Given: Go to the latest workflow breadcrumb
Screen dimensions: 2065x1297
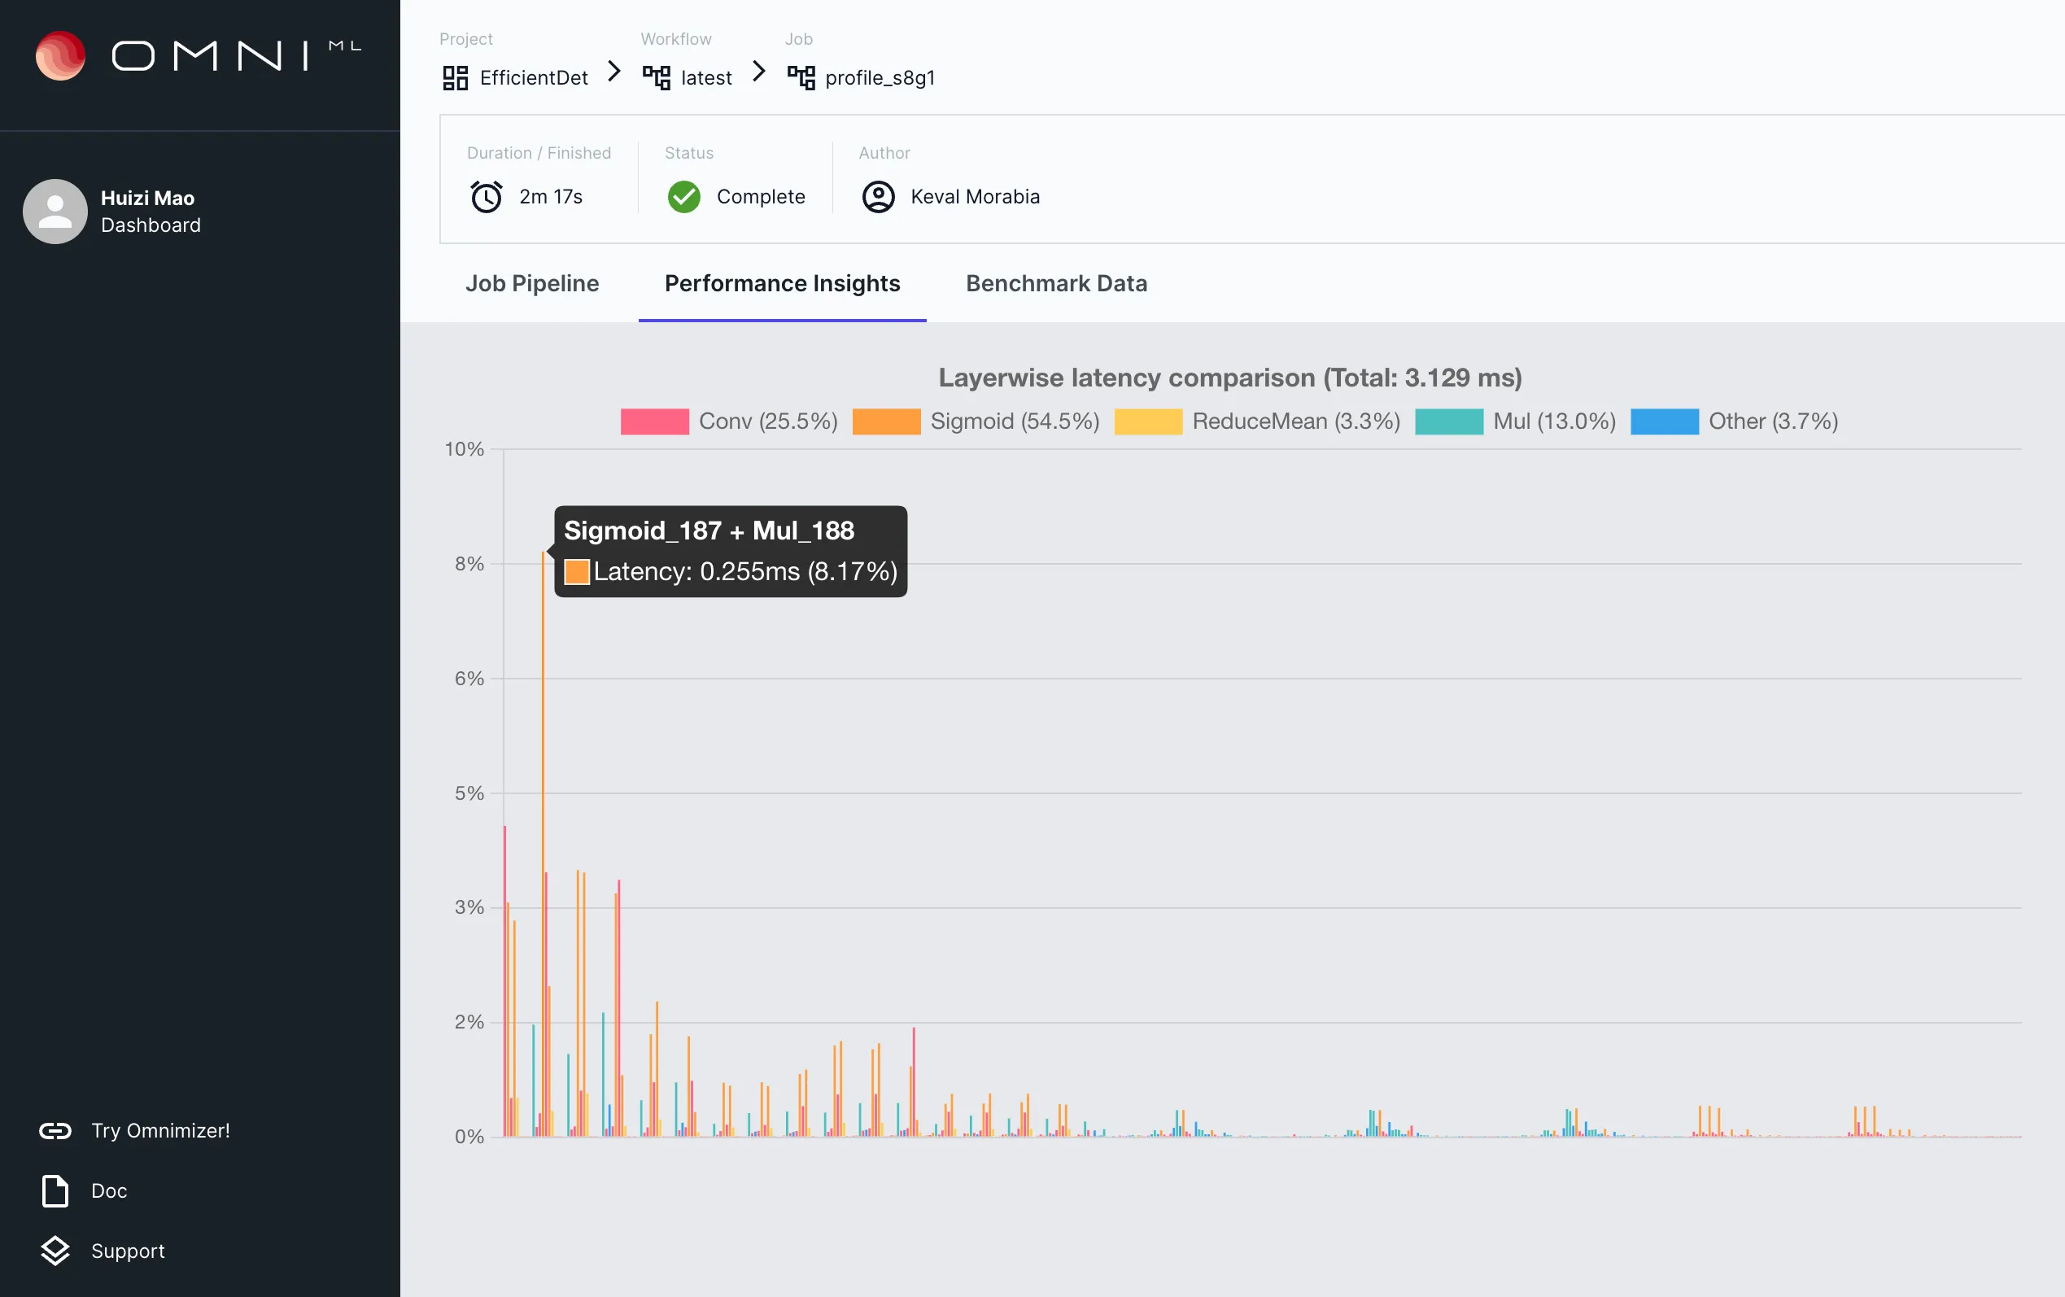Looking at the screenshot, I should click(706, 78).
